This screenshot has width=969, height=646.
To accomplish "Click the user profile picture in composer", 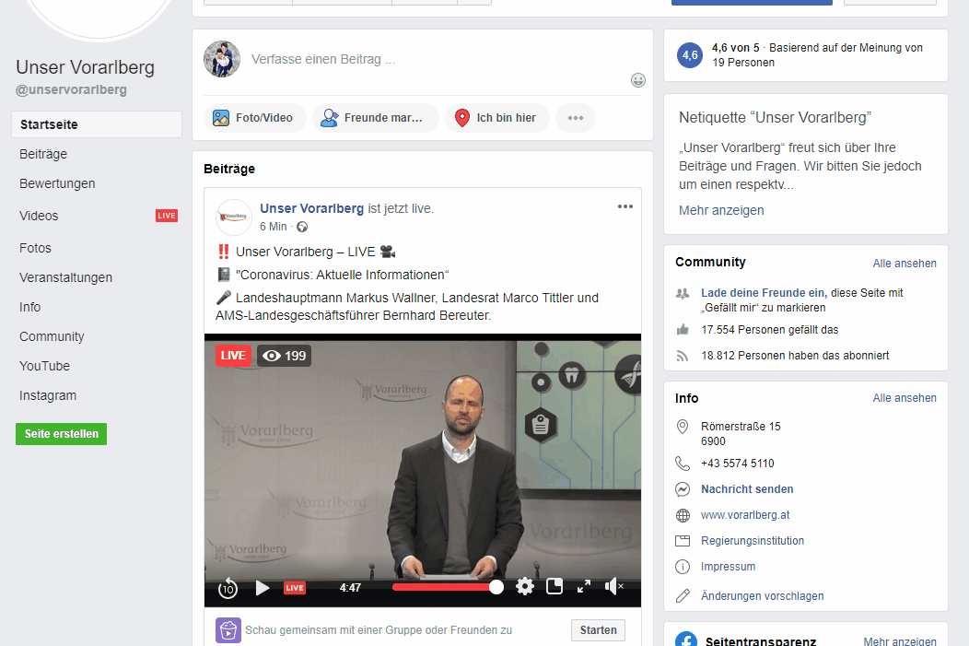I will point(222,59).
